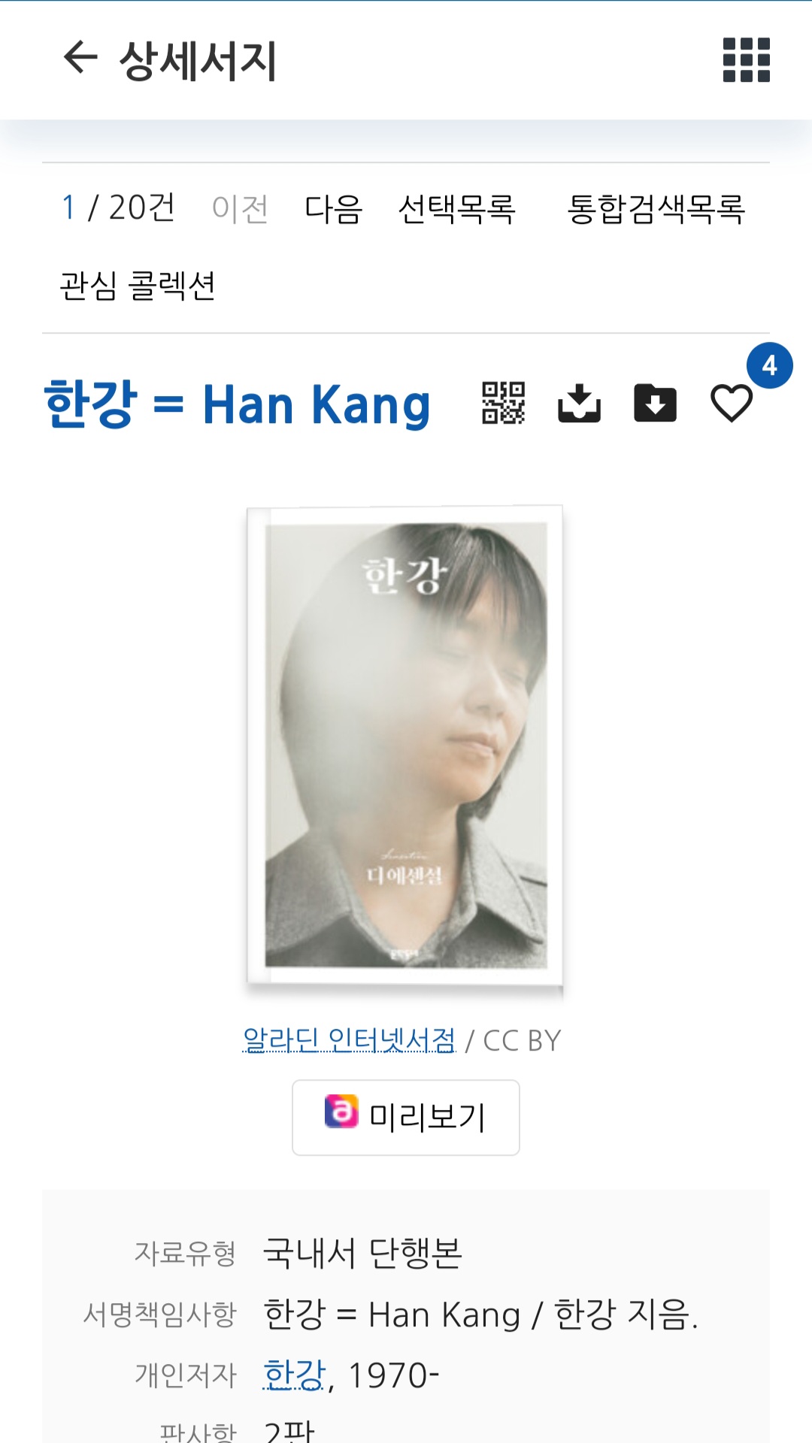Show the QR code for this book
Screen dimensions: 812x1443
(503, 403)
